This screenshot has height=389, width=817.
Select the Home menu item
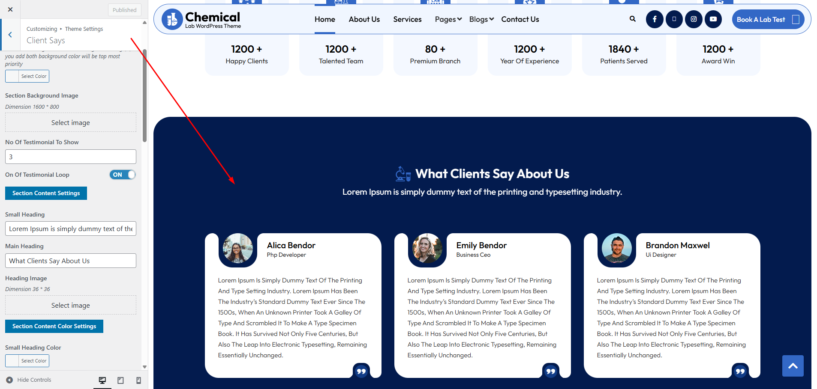click(x=324, y=19)
